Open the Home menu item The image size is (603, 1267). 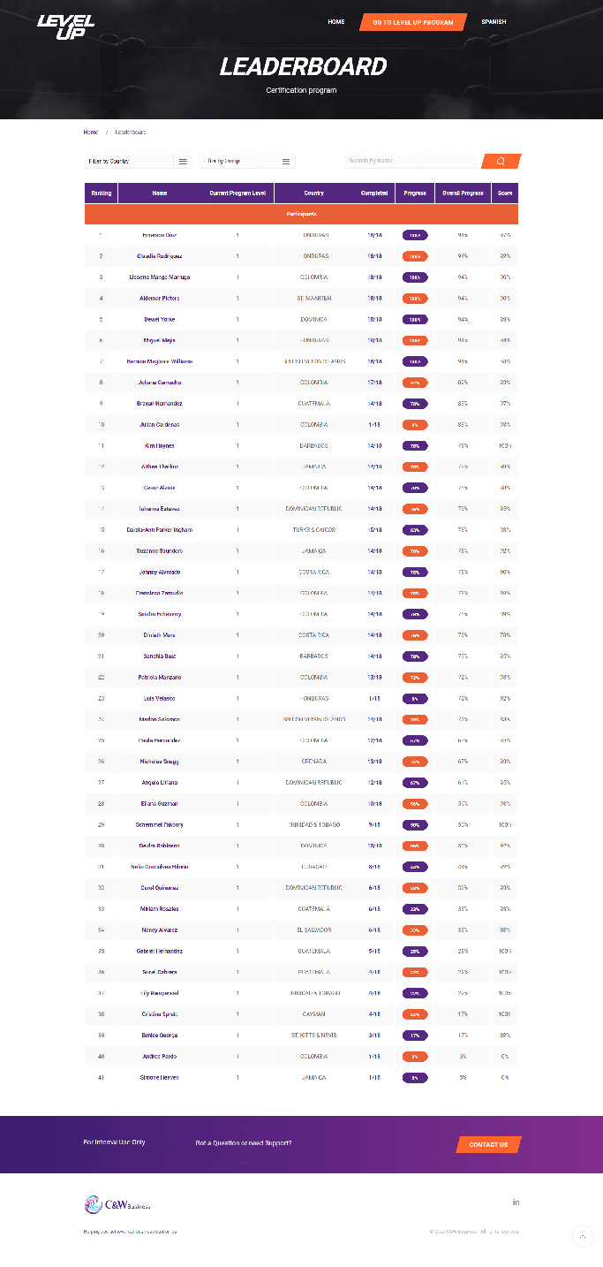point(335,22)
